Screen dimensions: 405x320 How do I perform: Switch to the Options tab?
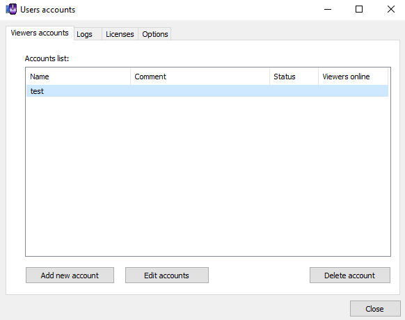154,34
